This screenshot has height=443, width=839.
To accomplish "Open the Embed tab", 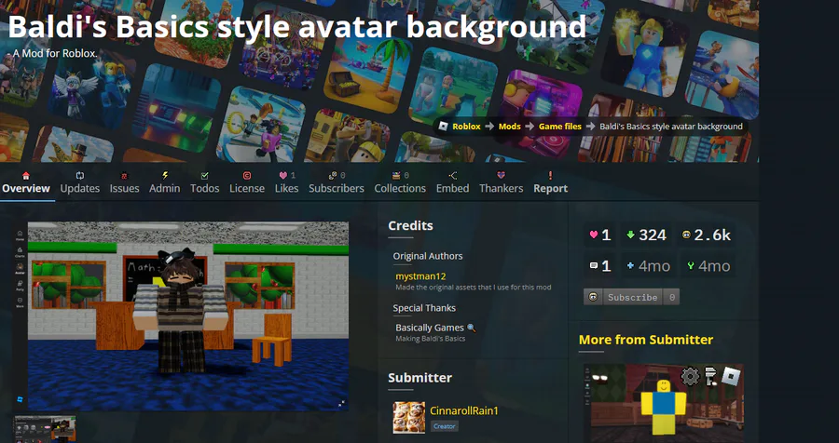I will pyautogui.click(x=452, y=182).
